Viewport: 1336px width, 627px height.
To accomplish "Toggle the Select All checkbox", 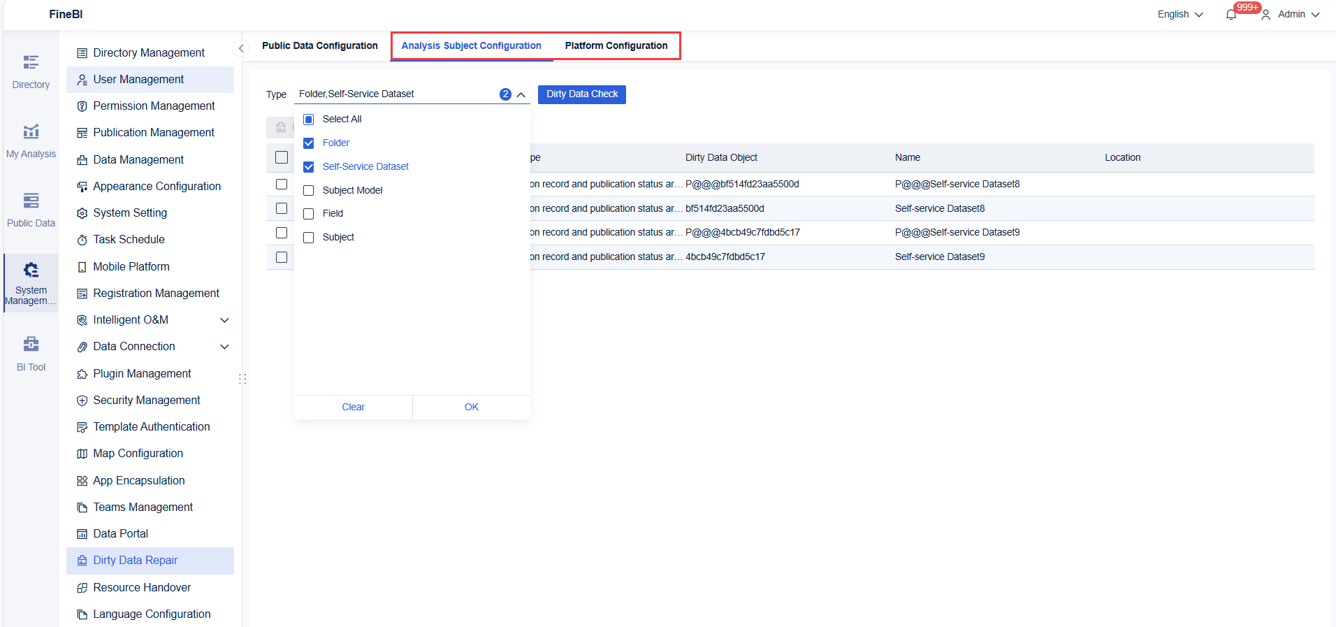I will [309, 120].
